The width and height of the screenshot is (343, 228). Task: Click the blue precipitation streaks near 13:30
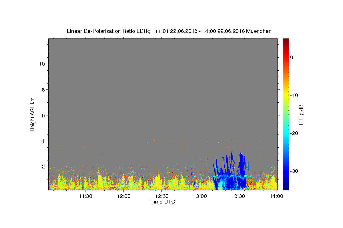232,171
